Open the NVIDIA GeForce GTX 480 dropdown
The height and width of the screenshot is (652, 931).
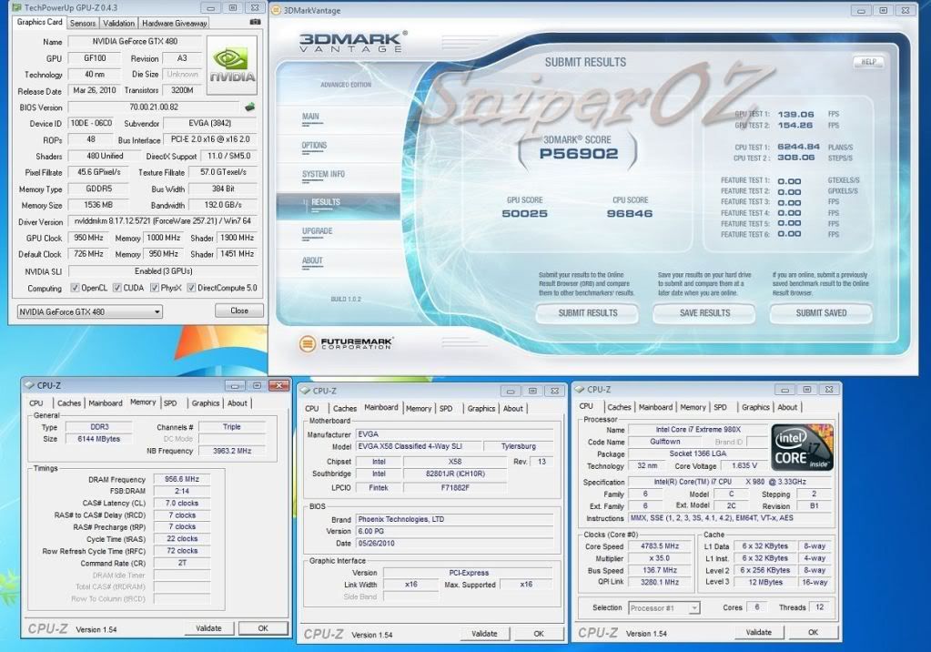89,311
